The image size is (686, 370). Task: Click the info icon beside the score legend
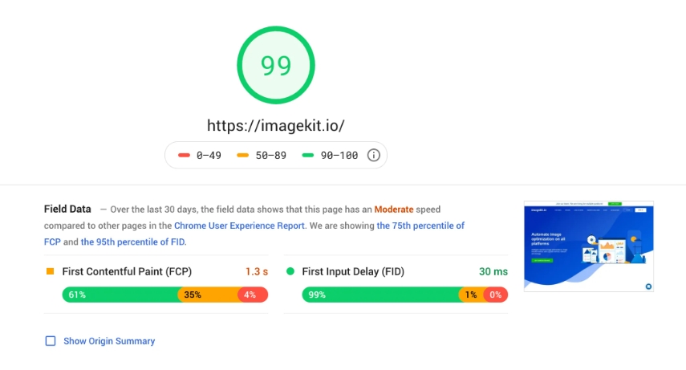(373, 155)
